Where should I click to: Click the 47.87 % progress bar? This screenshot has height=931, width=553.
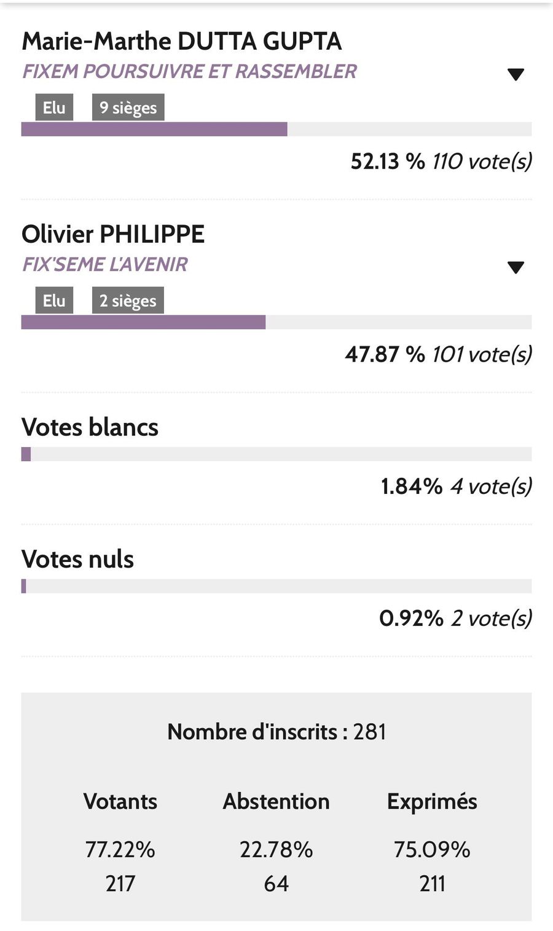[x=276, y=322]
